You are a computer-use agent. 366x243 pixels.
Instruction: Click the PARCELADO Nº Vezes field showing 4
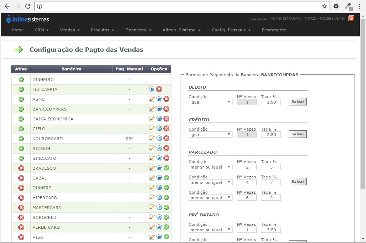click(247, 182)
